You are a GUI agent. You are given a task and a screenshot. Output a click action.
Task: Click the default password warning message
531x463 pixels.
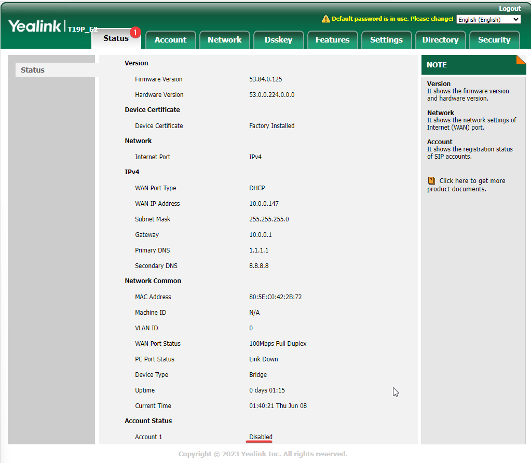pos(392,19)
